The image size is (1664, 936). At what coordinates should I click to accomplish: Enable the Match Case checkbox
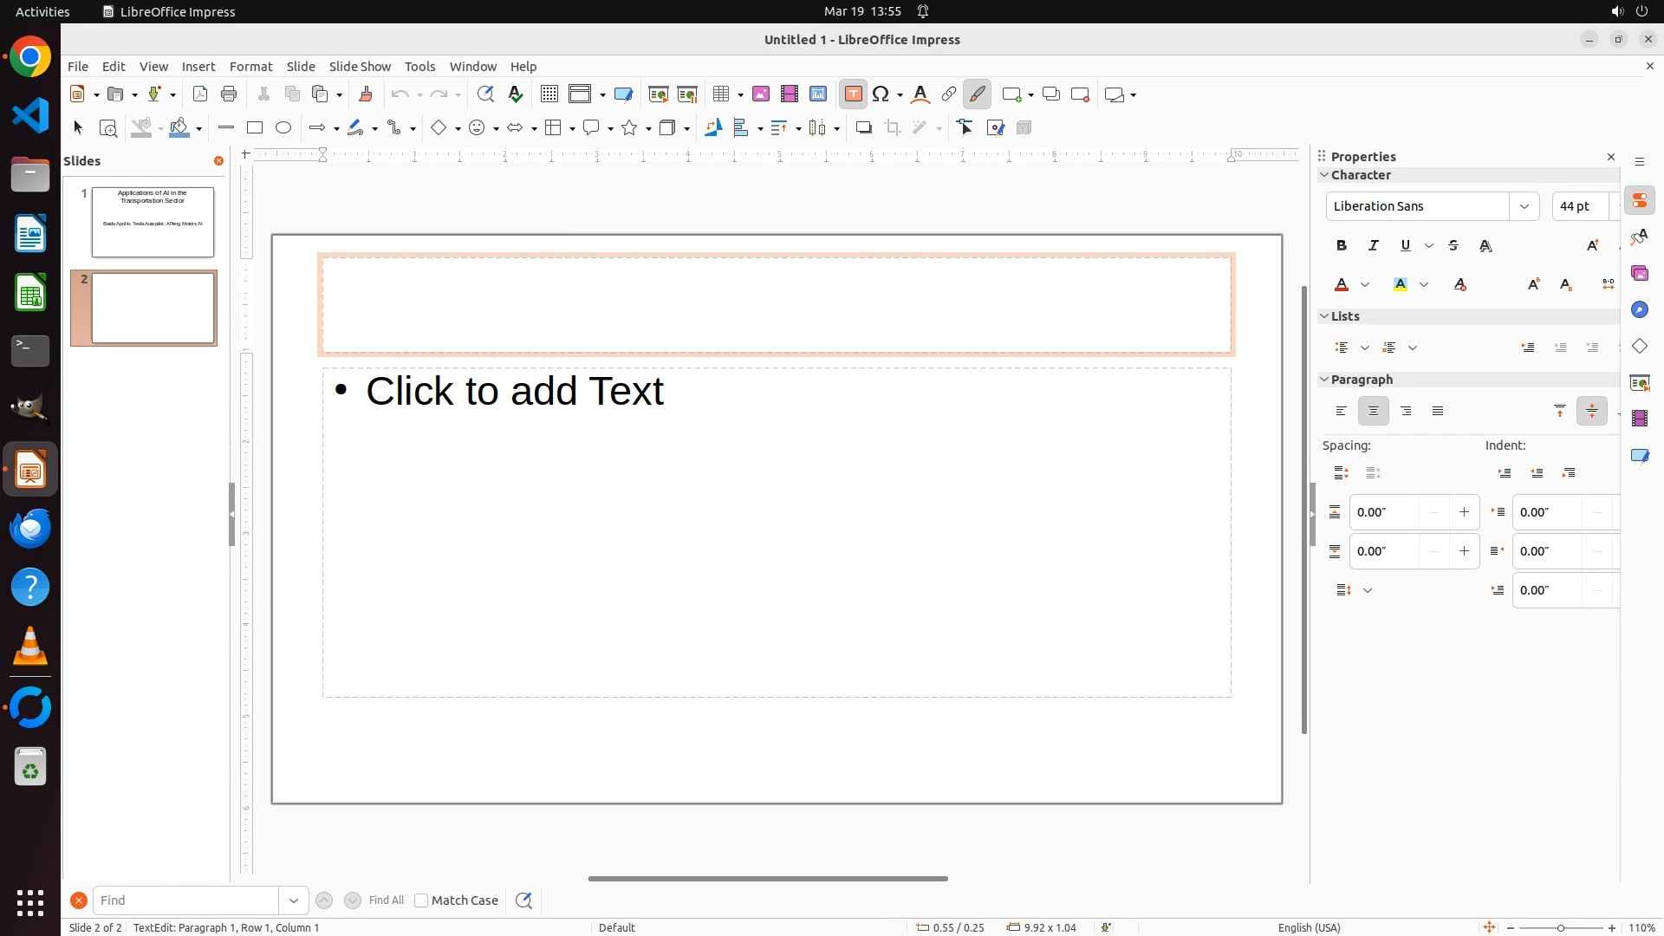pyautogui.click(x=422, y=900)
